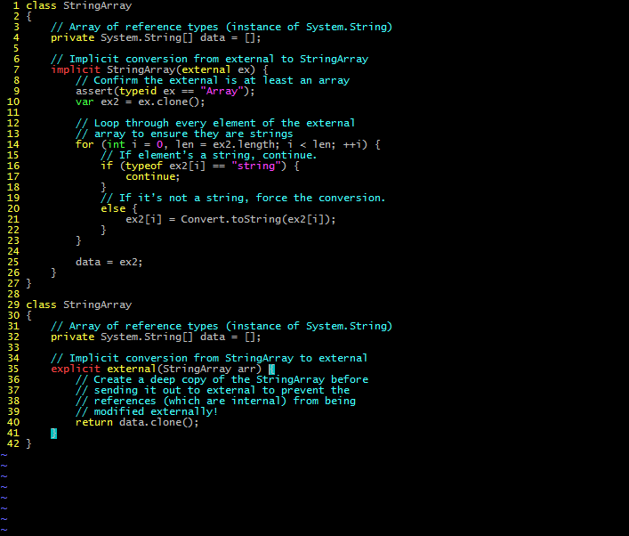Click 'continue;' statement on line 17

pyautogui.click(x=153, y=176)
